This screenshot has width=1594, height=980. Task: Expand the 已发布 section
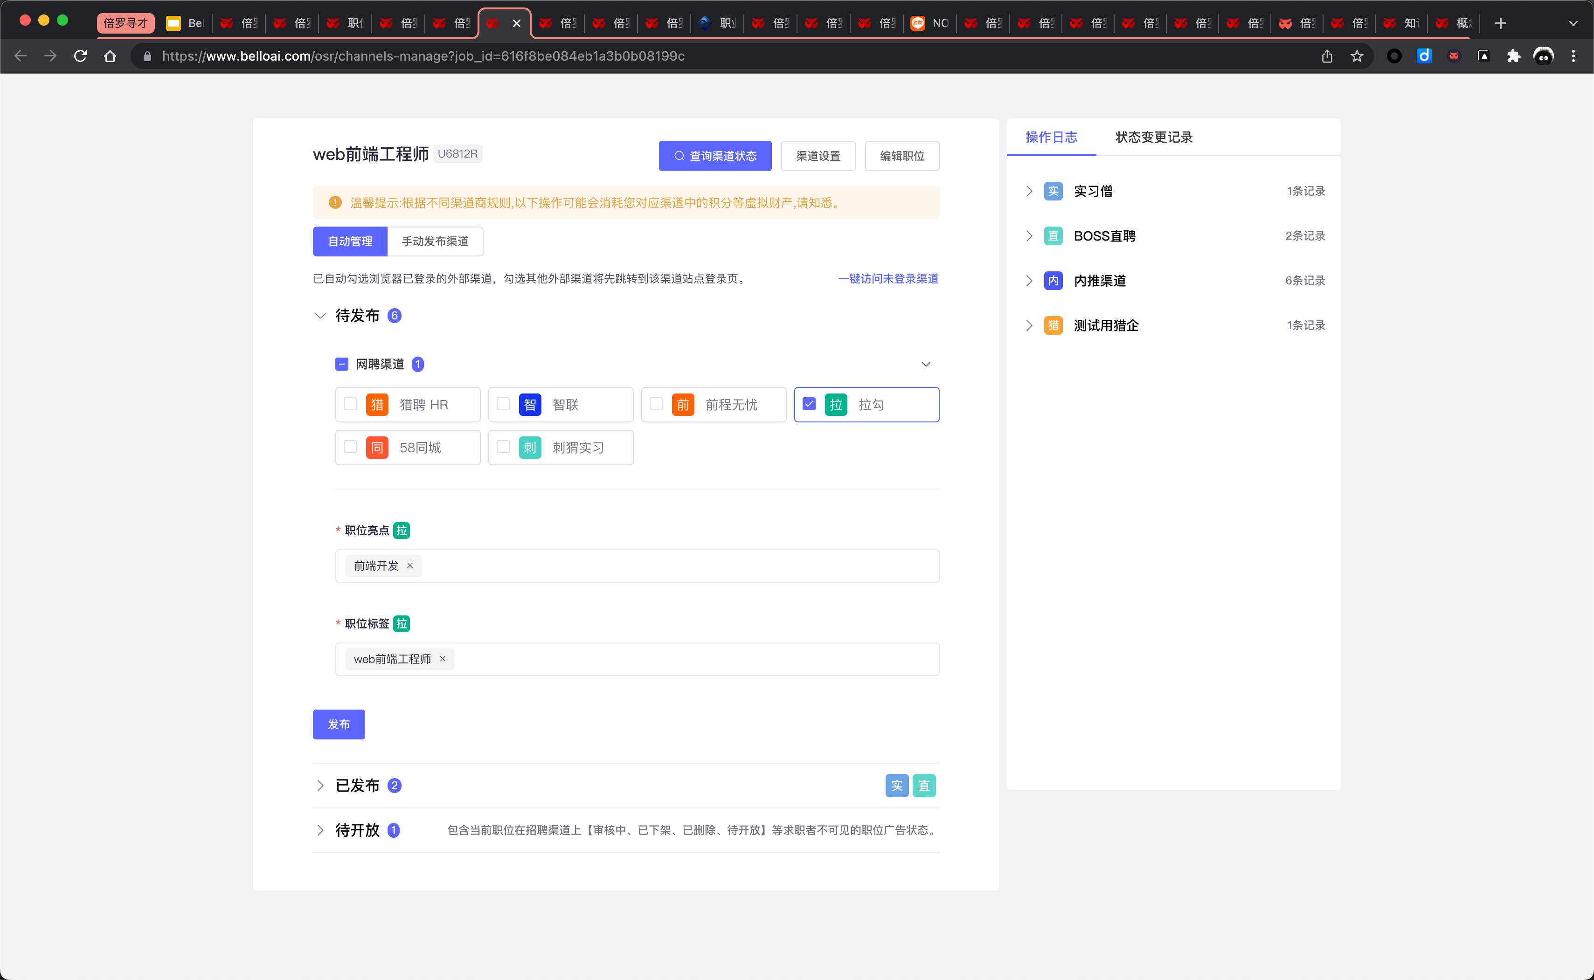tap(320, 786)
